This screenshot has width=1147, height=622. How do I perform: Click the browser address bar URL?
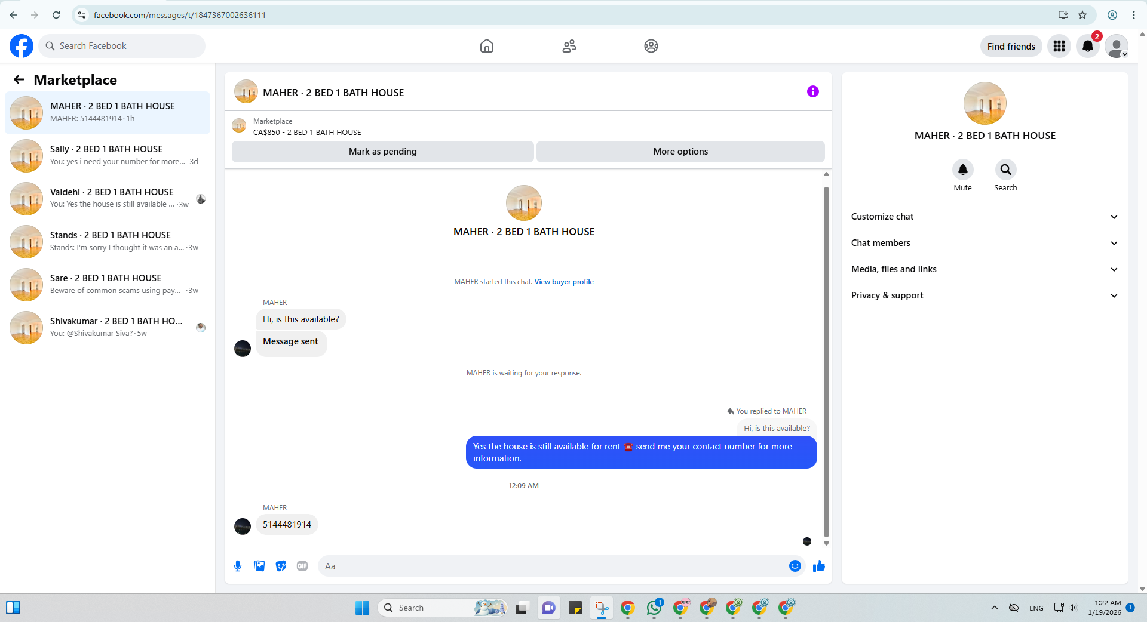click(x=179, y=15)
